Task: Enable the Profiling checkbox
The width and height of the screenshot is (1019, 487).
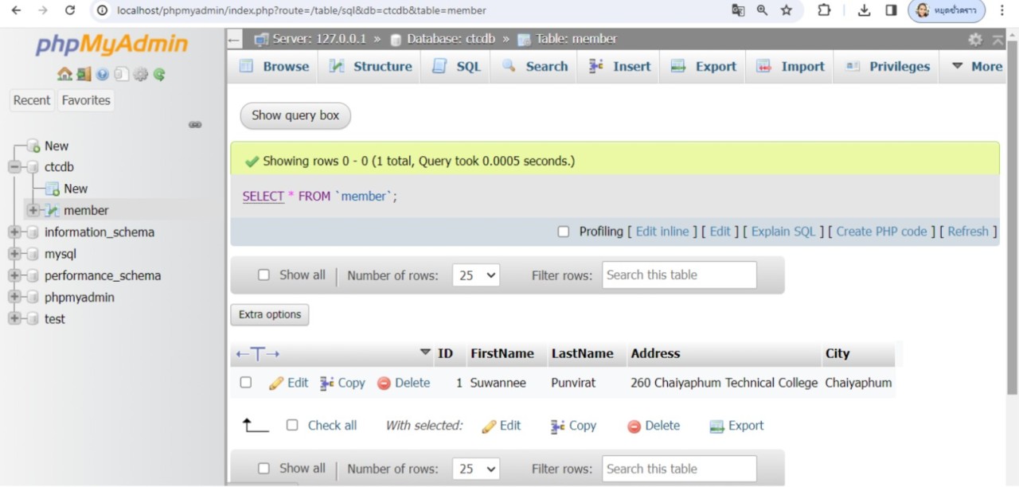Action: 564,232
